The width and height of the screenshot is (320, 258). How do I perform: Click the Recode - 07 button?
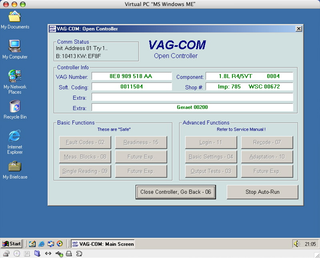coord(267,142)
